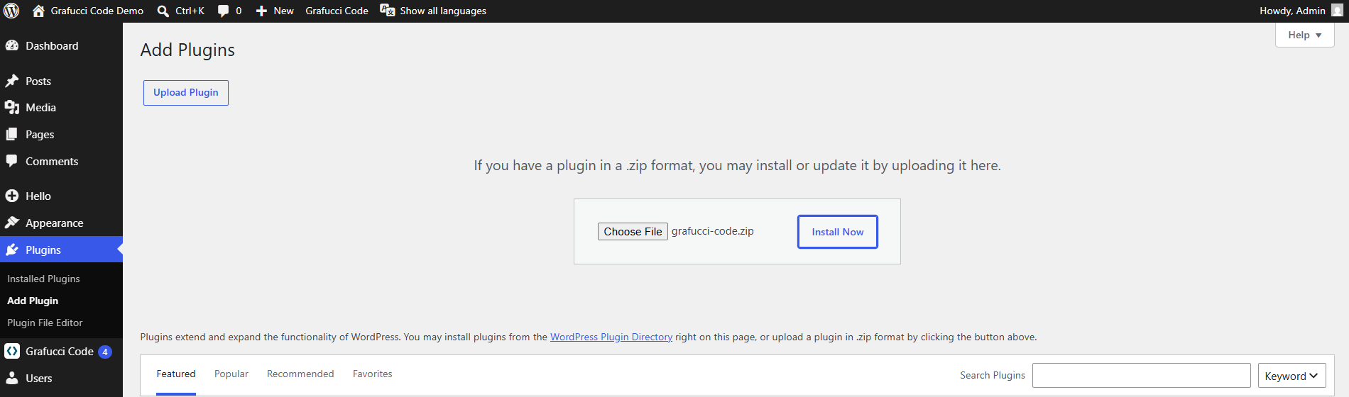Click Show all languages in admin bar

click(443, 11)
